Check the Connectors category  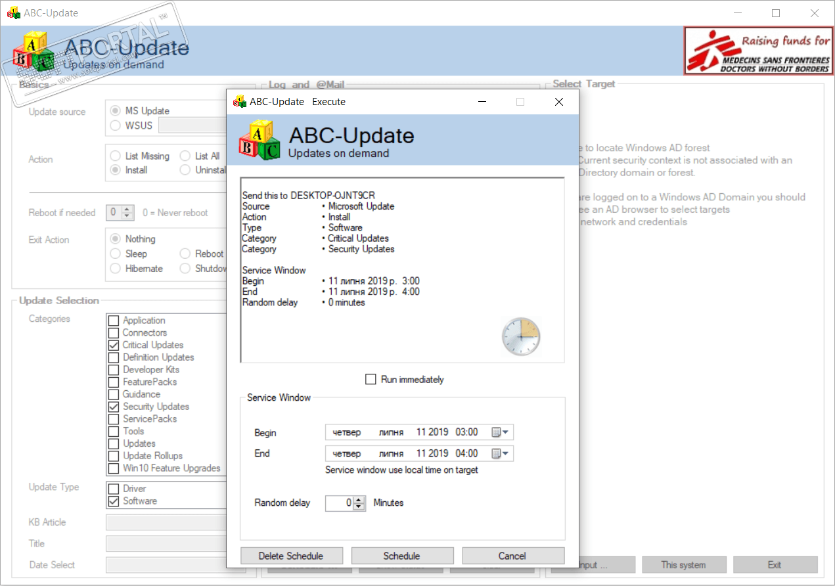(x=114, y=333)
